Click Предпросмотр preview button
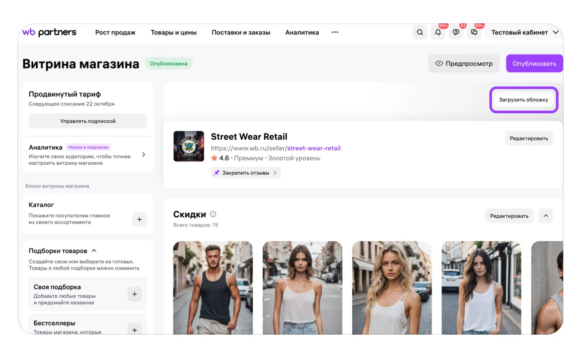The image size is (581, 358). (x=464, y=64)
